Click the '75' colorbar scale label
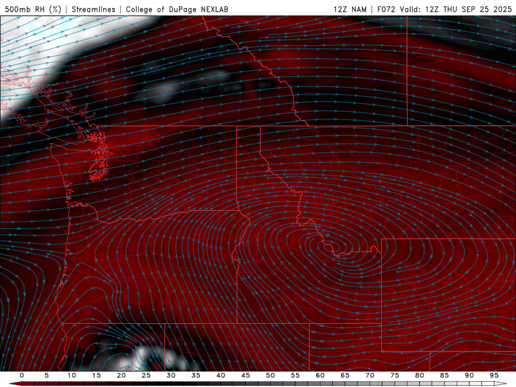Image resolution: width=516 pixels, height=387 pixels. pos(395,375)
